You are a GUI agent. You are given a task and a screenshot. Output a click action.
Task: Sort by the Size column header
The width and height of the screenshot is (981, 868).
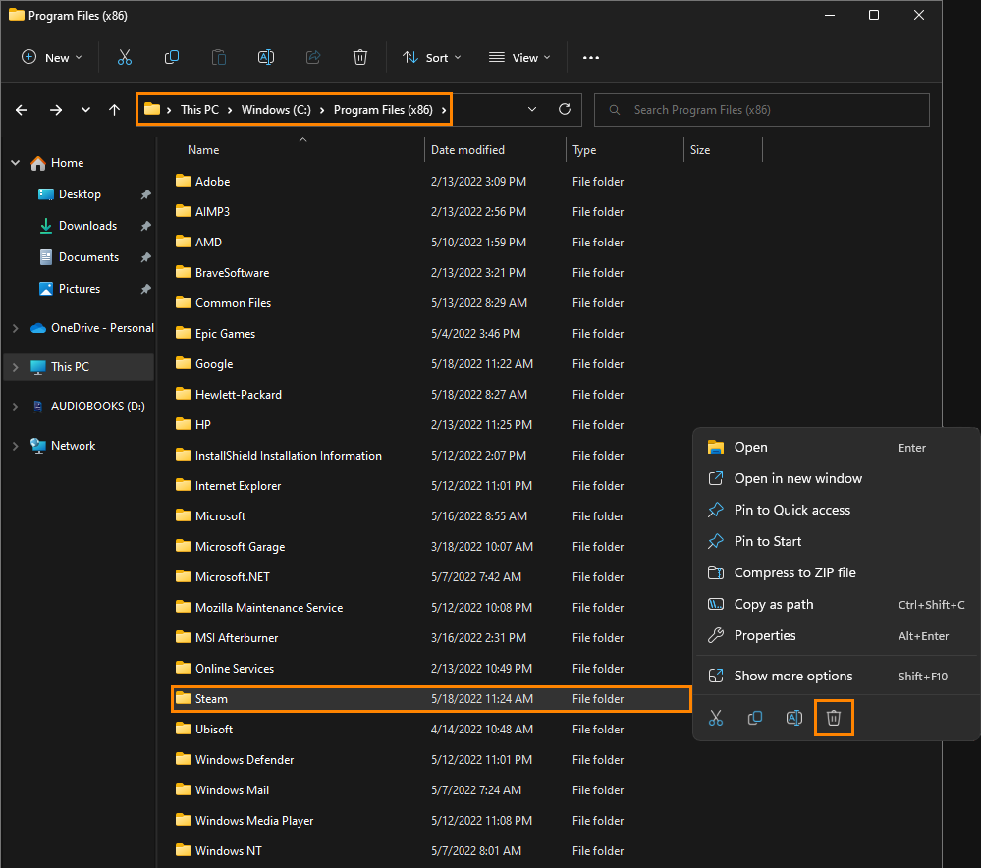(x=700, y=150)
